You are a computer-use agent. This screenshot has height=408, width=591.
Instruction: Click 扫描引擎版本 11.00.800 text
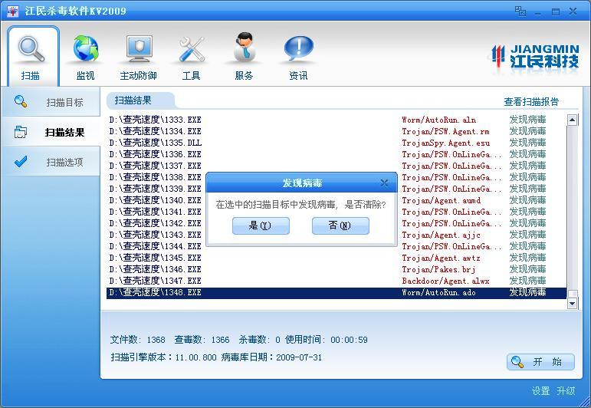(x=163, y=357)
